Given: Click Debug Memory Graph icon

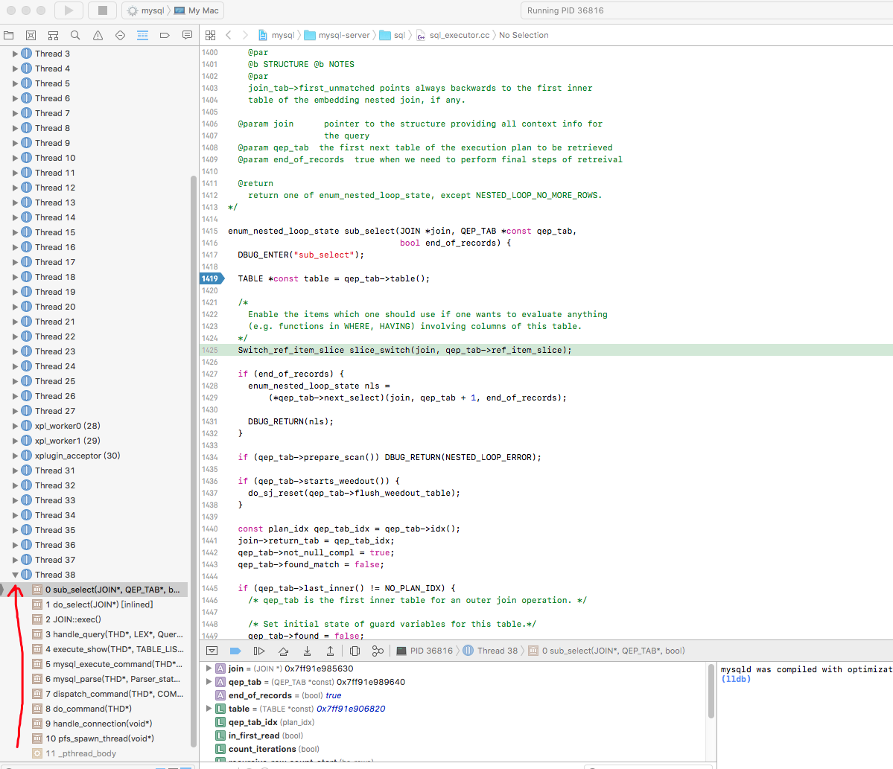Looking at the screenshot, I should 378,651.
